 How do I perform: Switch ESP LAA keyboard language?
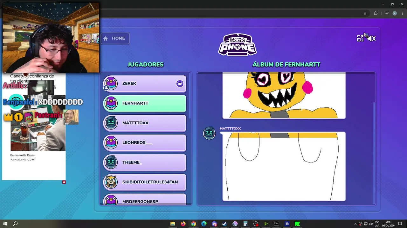[x=377, y=224]
